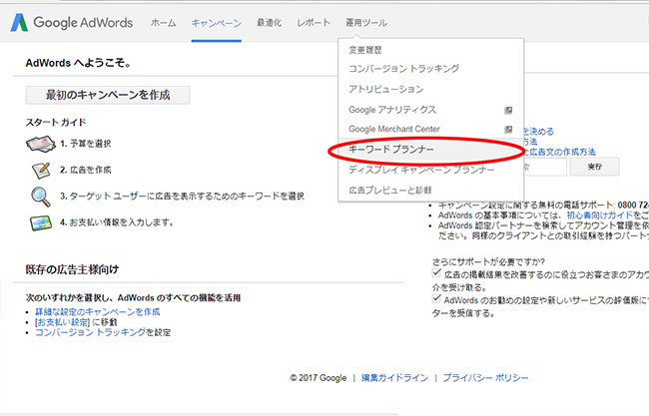Viewport: 649px width, 416px height.
Task: Click the Google AdWords logo
Action: (x=72, y=22)
